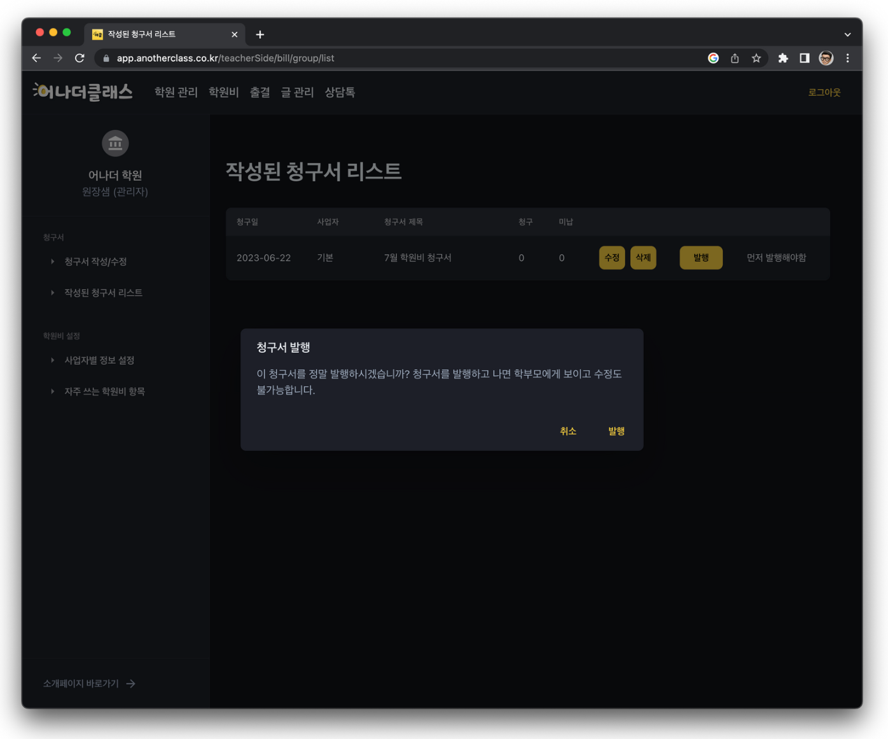Screen dimensions: 888x739
Task: Click the Google icon in address bar
Action: tap(713, 58)
